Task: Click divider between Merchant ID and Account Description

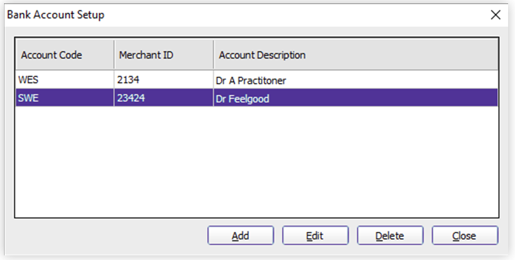Action: [214, 55]
